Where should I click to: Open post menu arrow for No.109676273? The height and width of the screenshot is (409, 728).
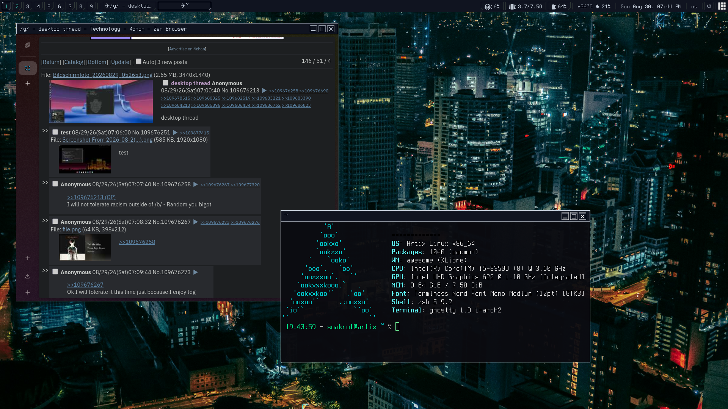point(196,272)
